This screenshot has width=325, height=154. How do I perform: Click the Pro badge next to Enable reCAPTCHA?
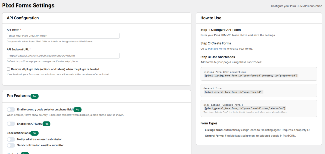point(47,124)
